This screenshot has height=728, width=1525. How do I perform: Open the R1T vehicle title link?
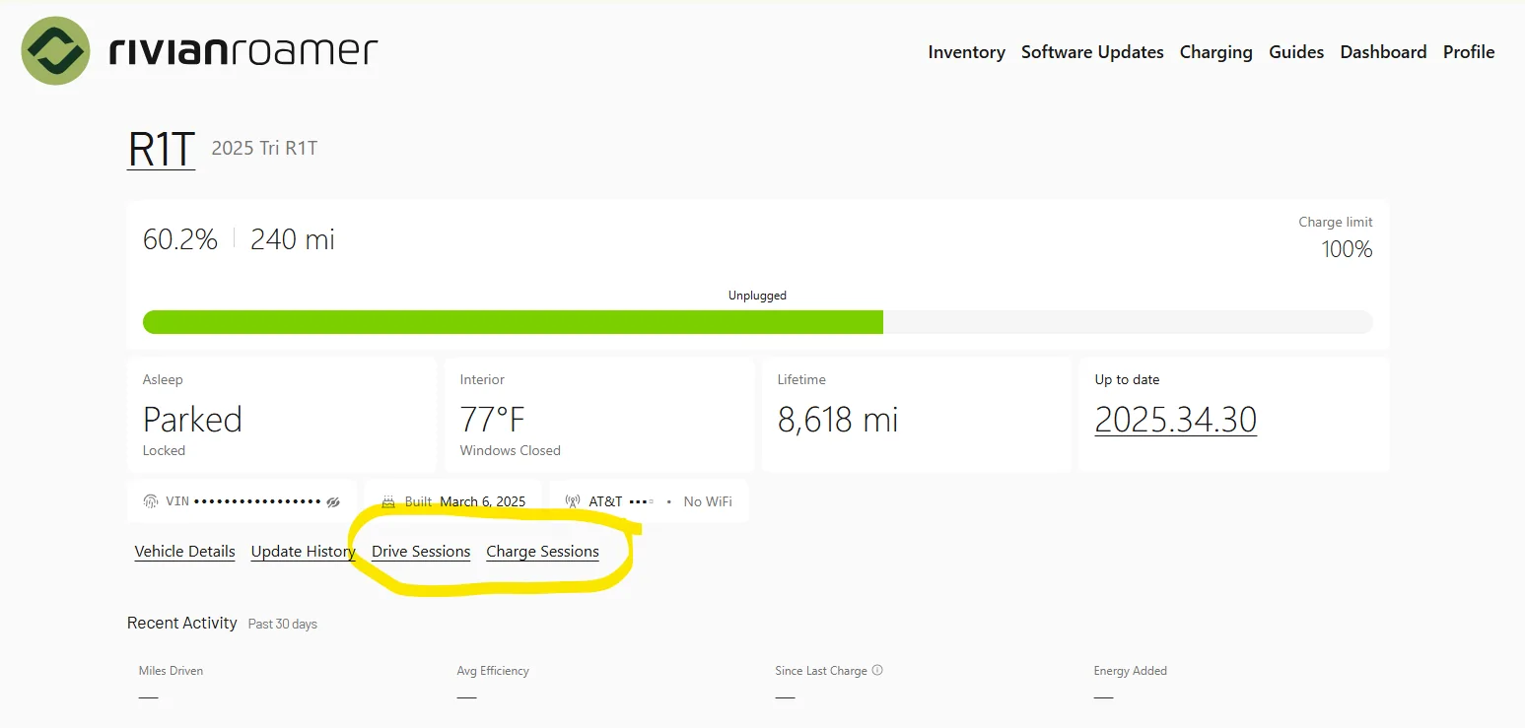[161, 148]
